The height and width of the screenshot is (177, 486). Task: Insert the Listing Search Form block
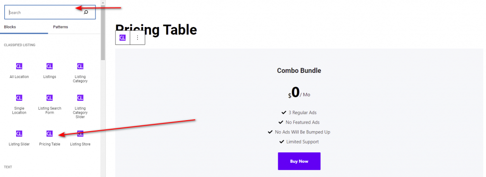pos(49,105)
